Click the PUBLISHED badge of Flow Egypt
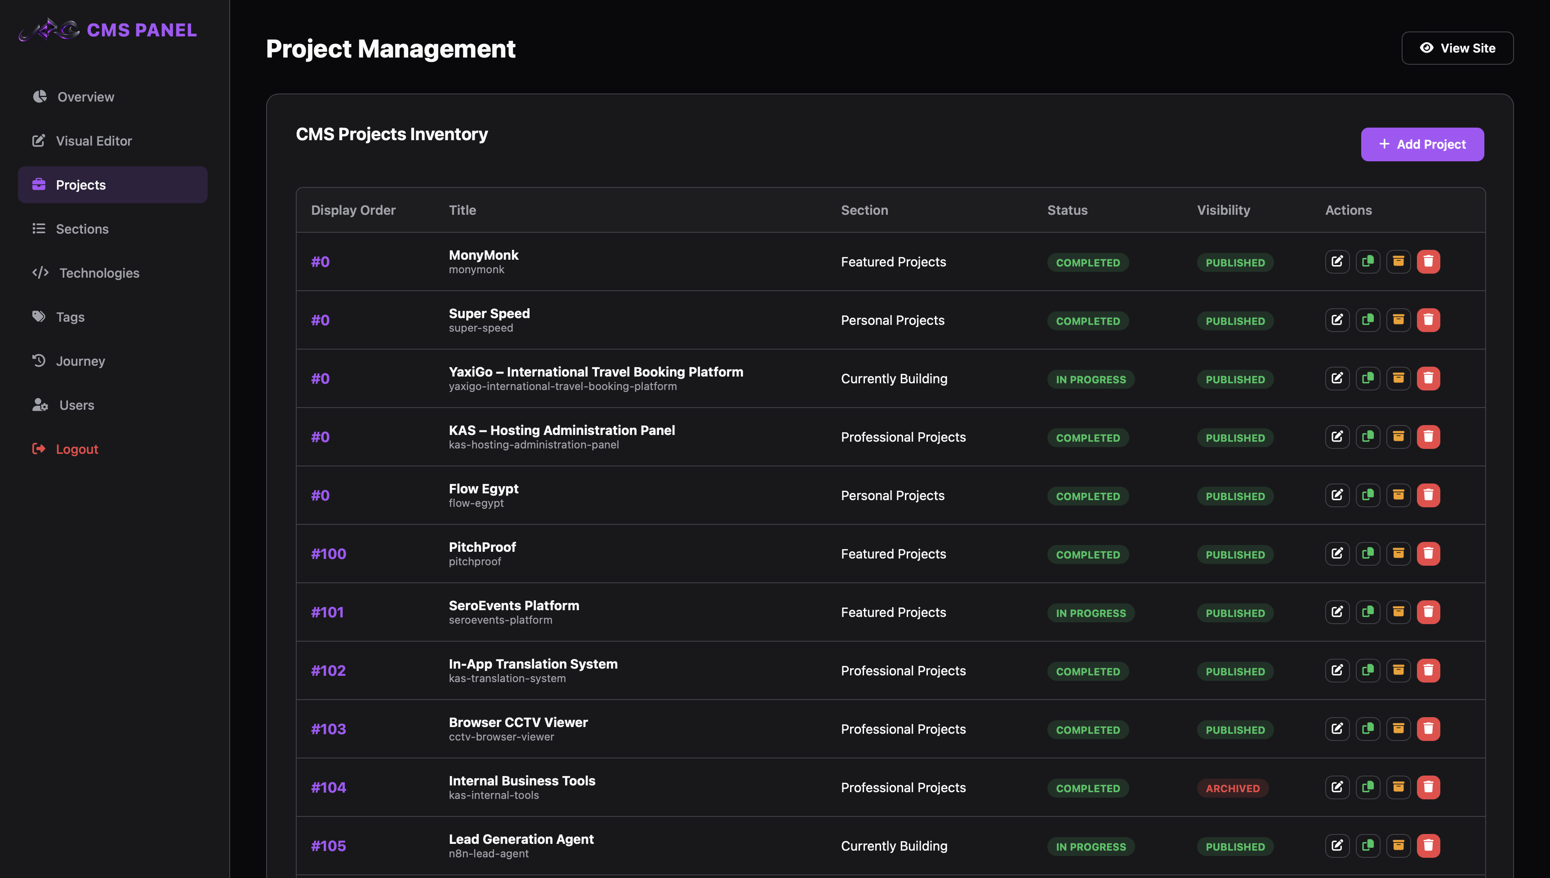 point(1235,496)
